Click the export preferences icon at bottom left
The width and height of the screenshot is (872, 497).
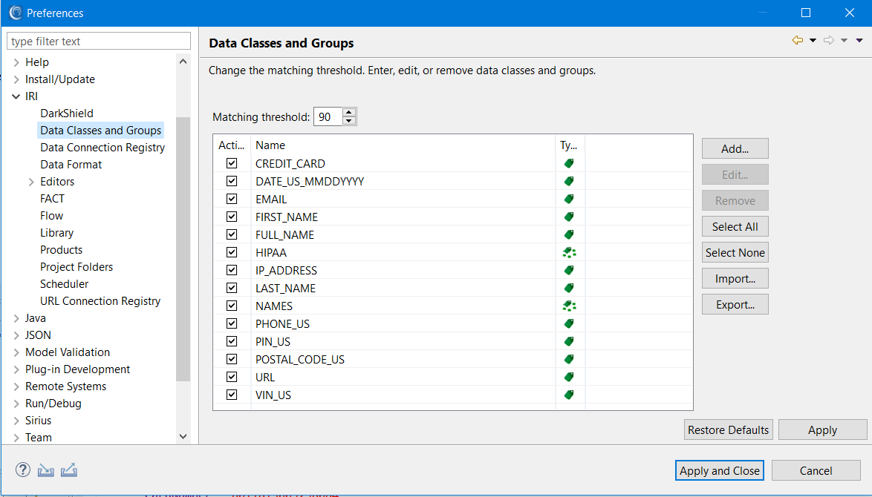pos(69,470)
